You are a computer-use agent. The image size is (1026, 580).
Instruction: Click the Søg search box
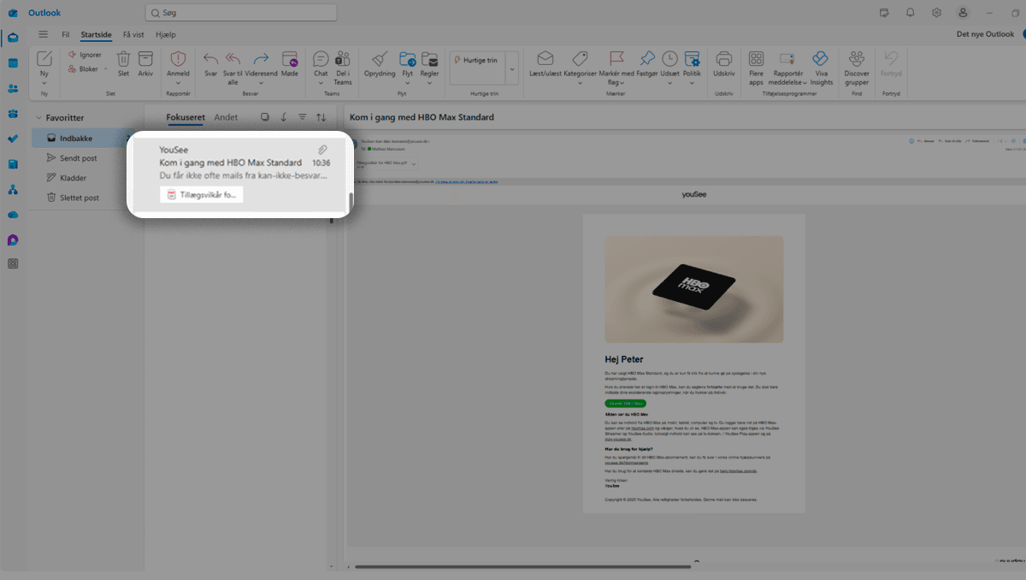click(240, 13)
